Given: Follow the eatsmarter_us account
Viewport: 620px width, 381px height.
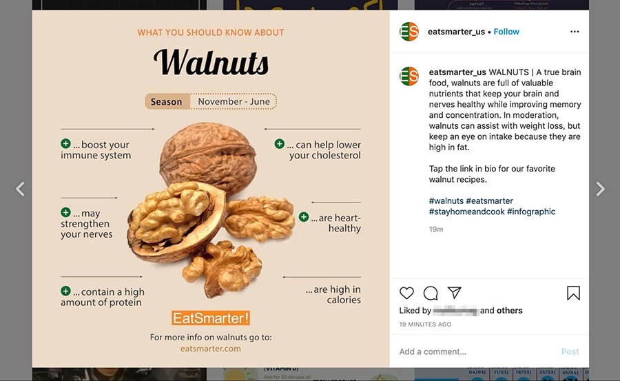Looking at the screenshot, I should pos(506,32).
